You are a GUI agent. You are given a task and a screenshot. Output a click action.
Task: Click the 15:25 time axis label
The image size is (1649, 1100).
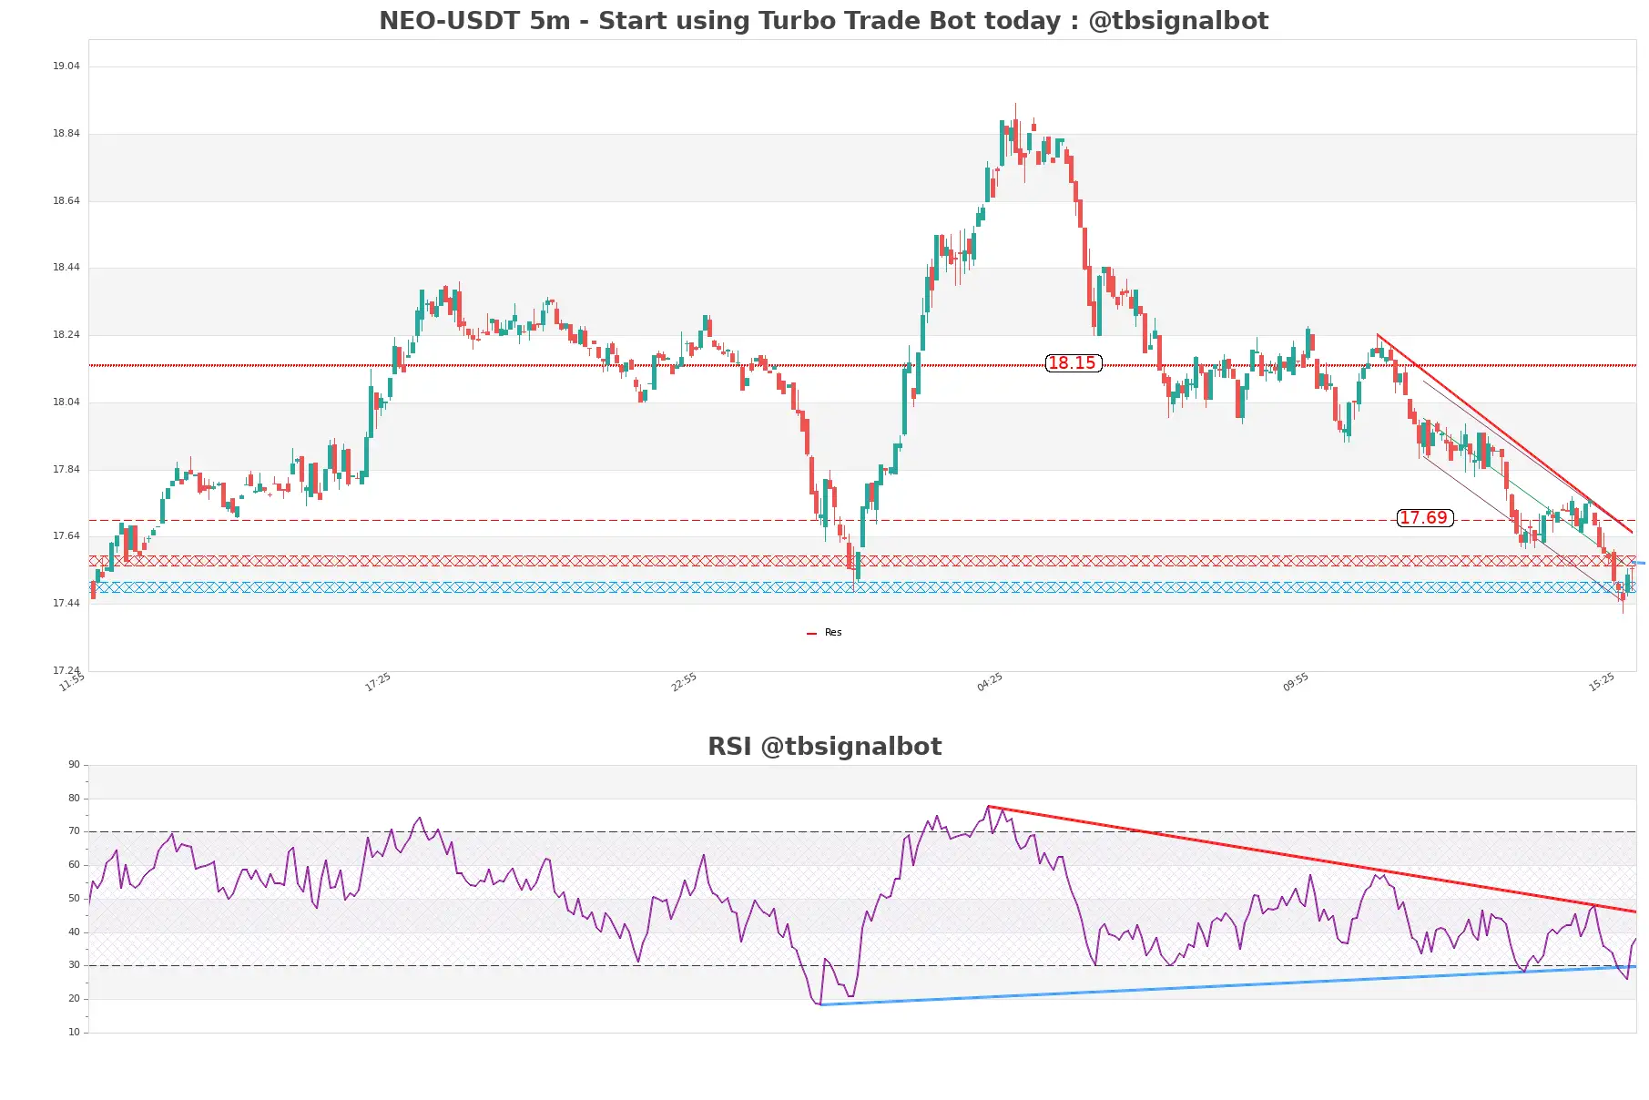1602,682
